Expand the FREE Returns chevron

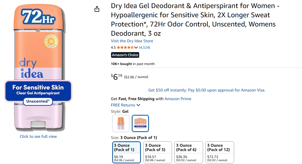(138, 105)
